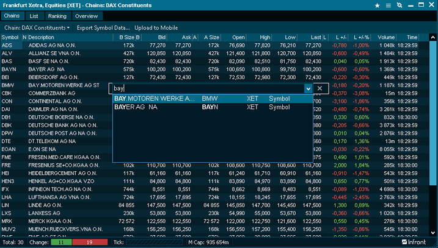Open the Chain: DAX Constituents dropdown

37,27
